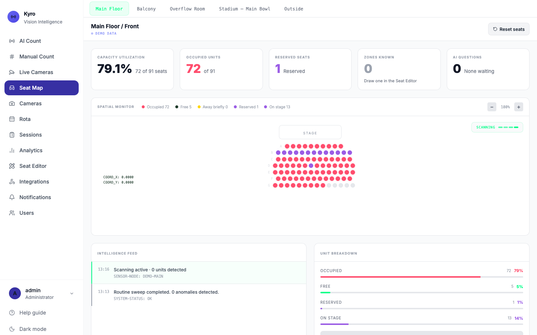This screenshot has width=537, height=335.
Task: Zoom in the spatial monitor
Action: [519, 107]
